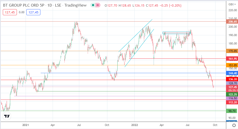This screenshot has width=238, height=129.
Task: Open the GBX currency dropdown
Action: coord(232,4)
